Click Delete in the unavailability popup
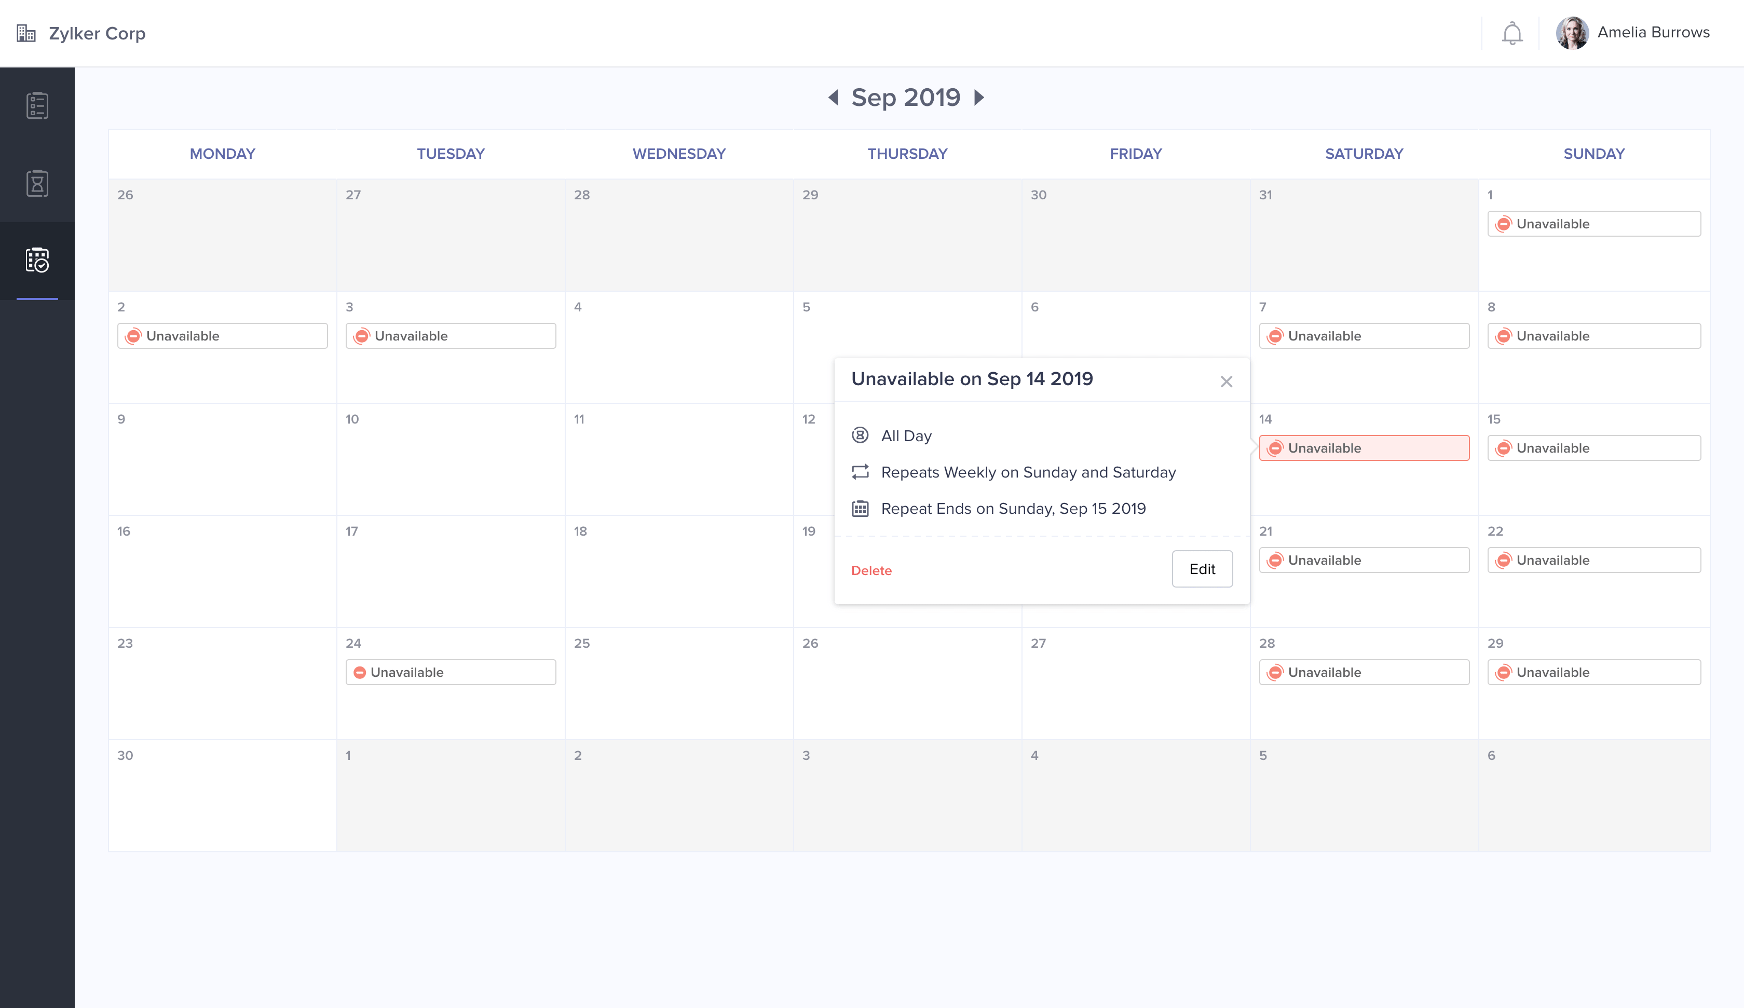The width and height of the screenshot is (1744, 1008). coord(871,570)
